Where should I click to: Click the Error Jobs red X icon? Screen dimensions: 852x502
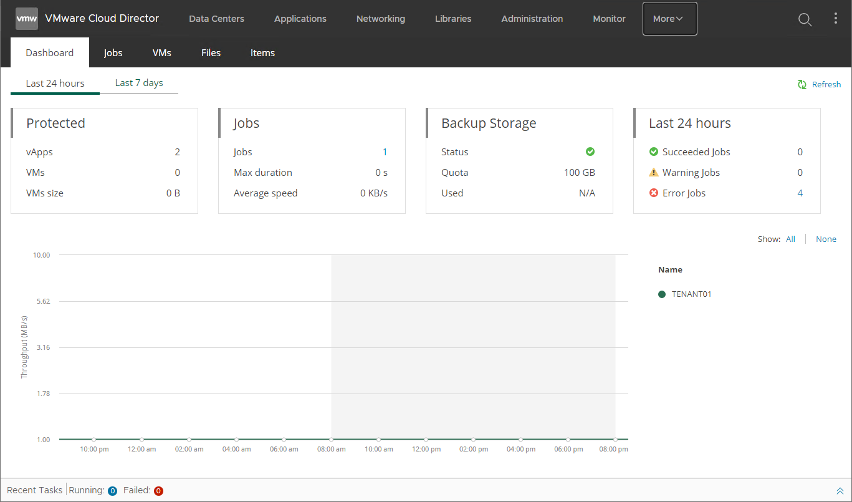coord(654,193)
